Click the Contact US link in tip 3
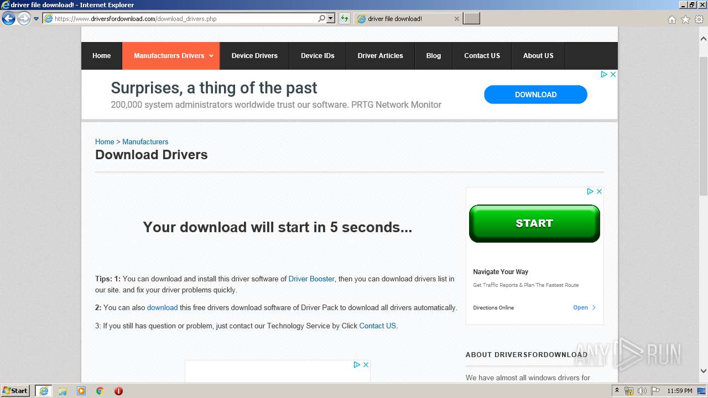 [x=378, y=326]
